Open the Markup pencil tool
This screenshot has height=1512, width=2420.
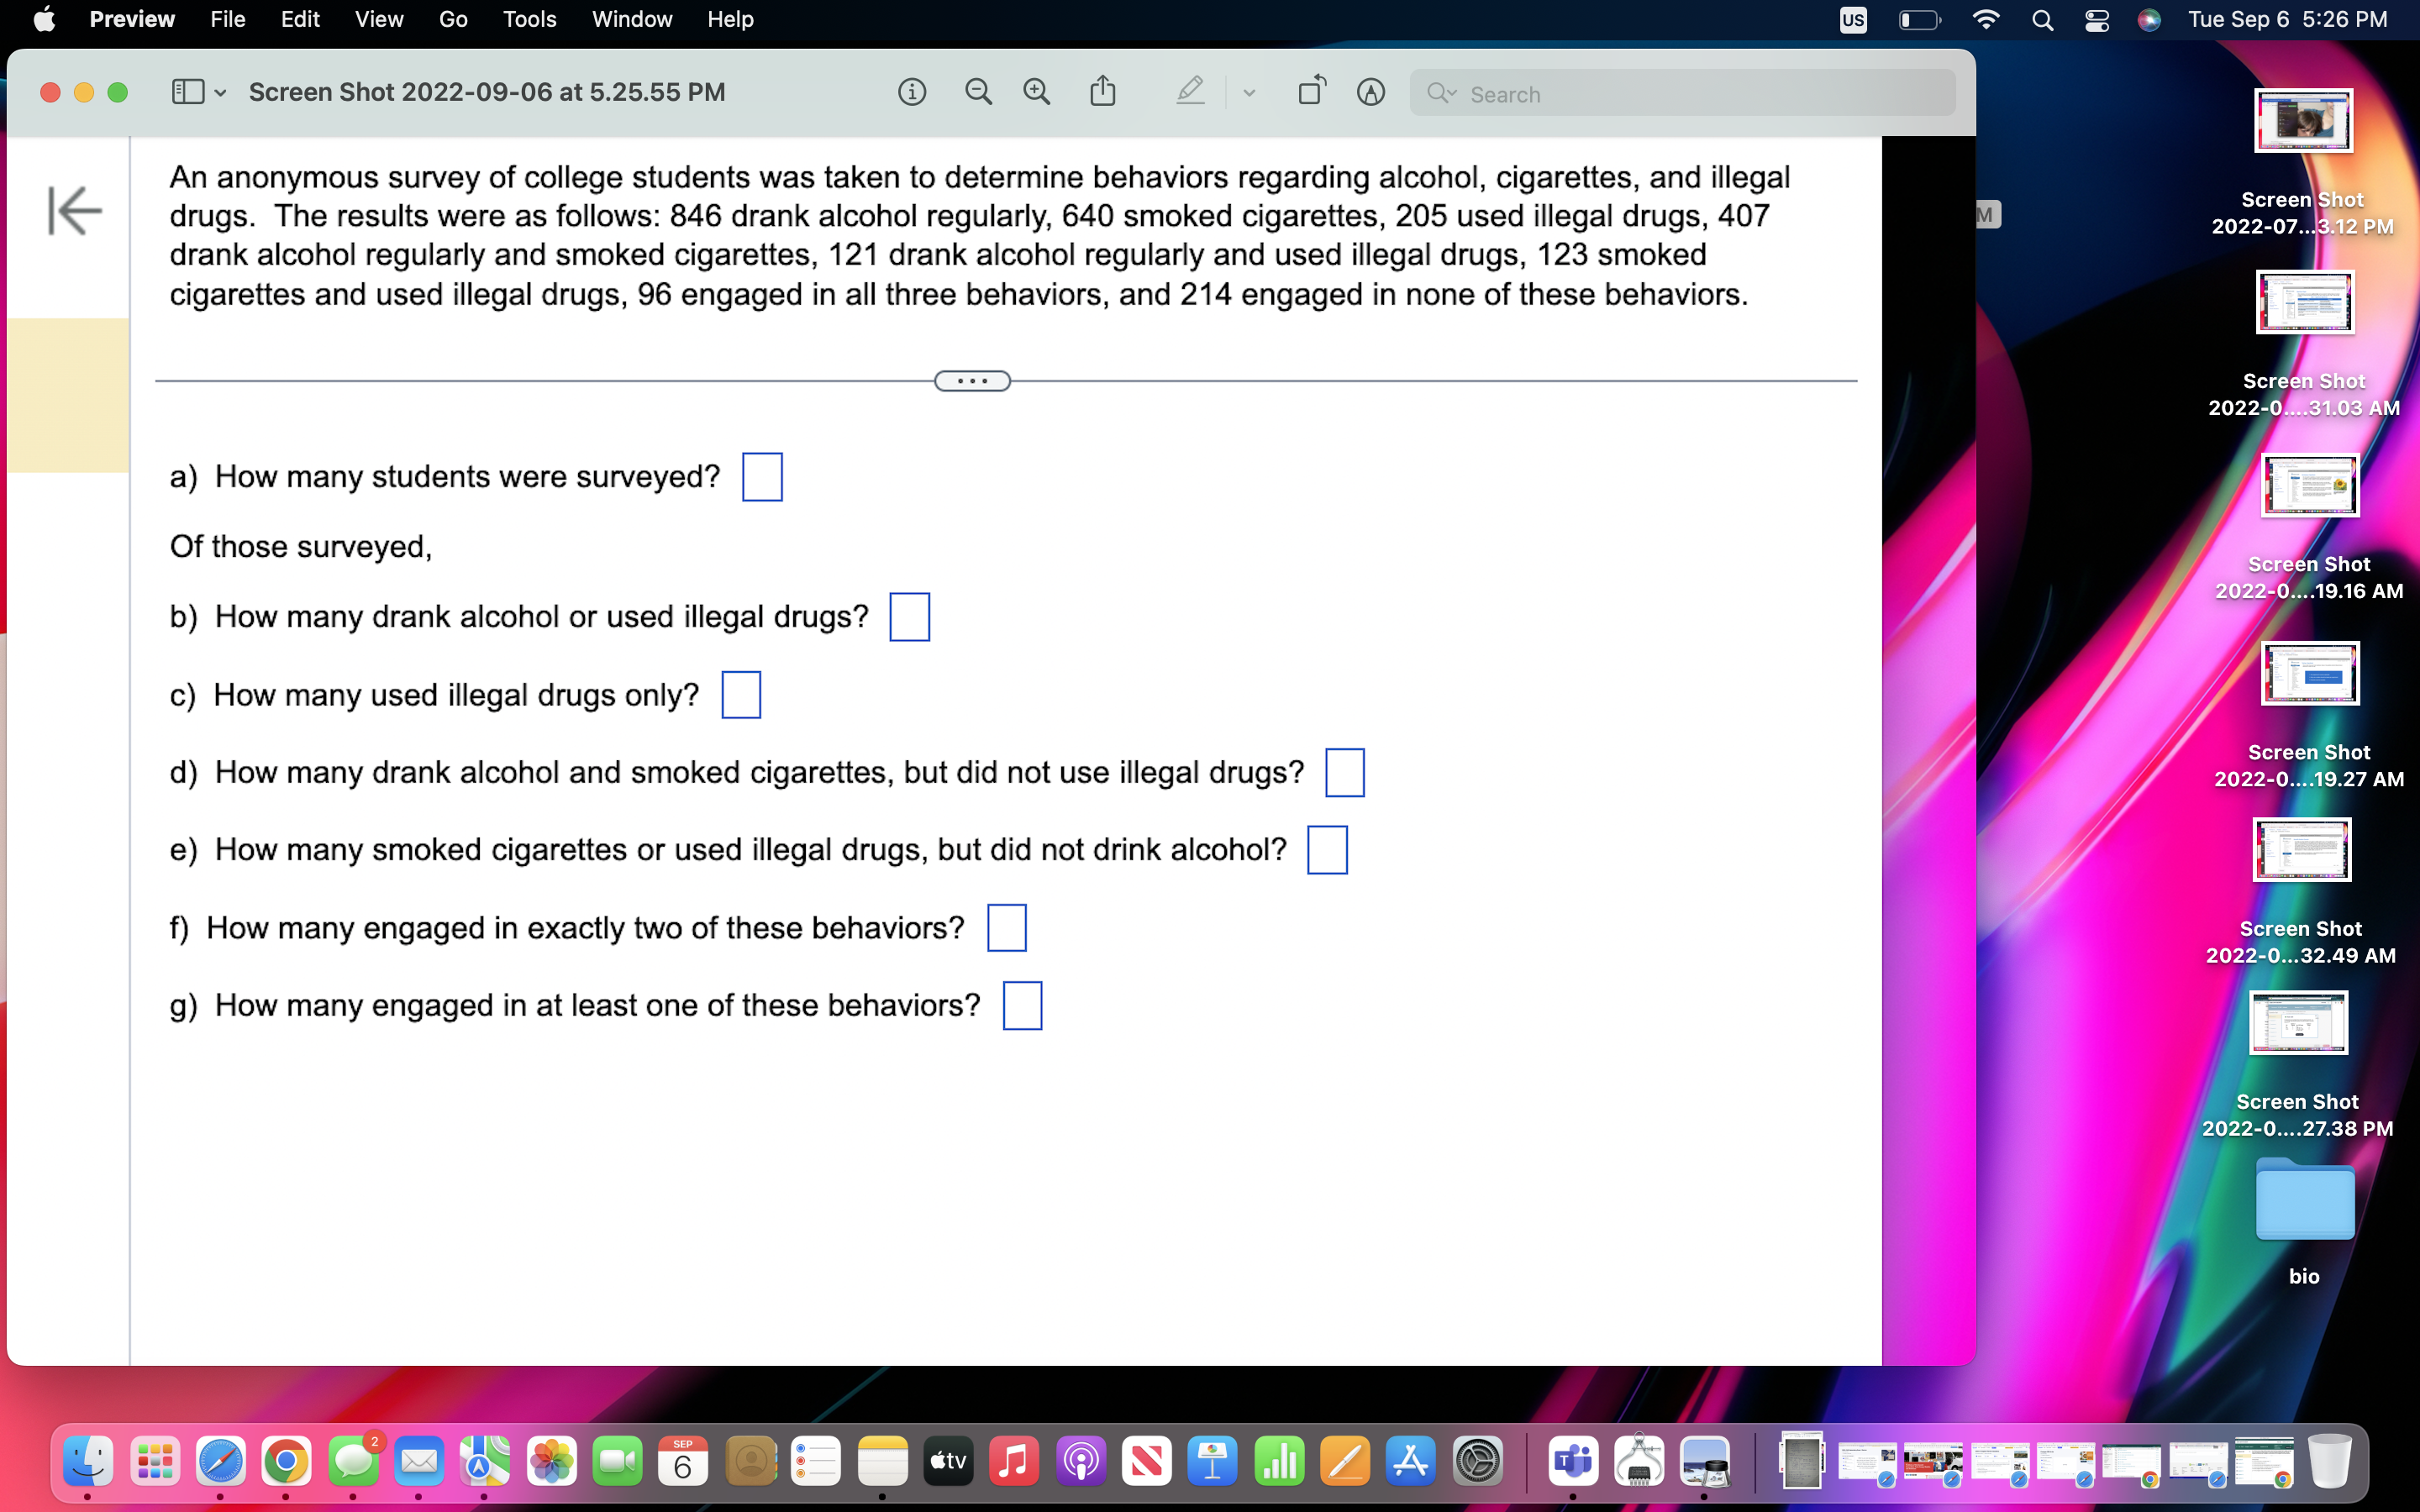1371,92
